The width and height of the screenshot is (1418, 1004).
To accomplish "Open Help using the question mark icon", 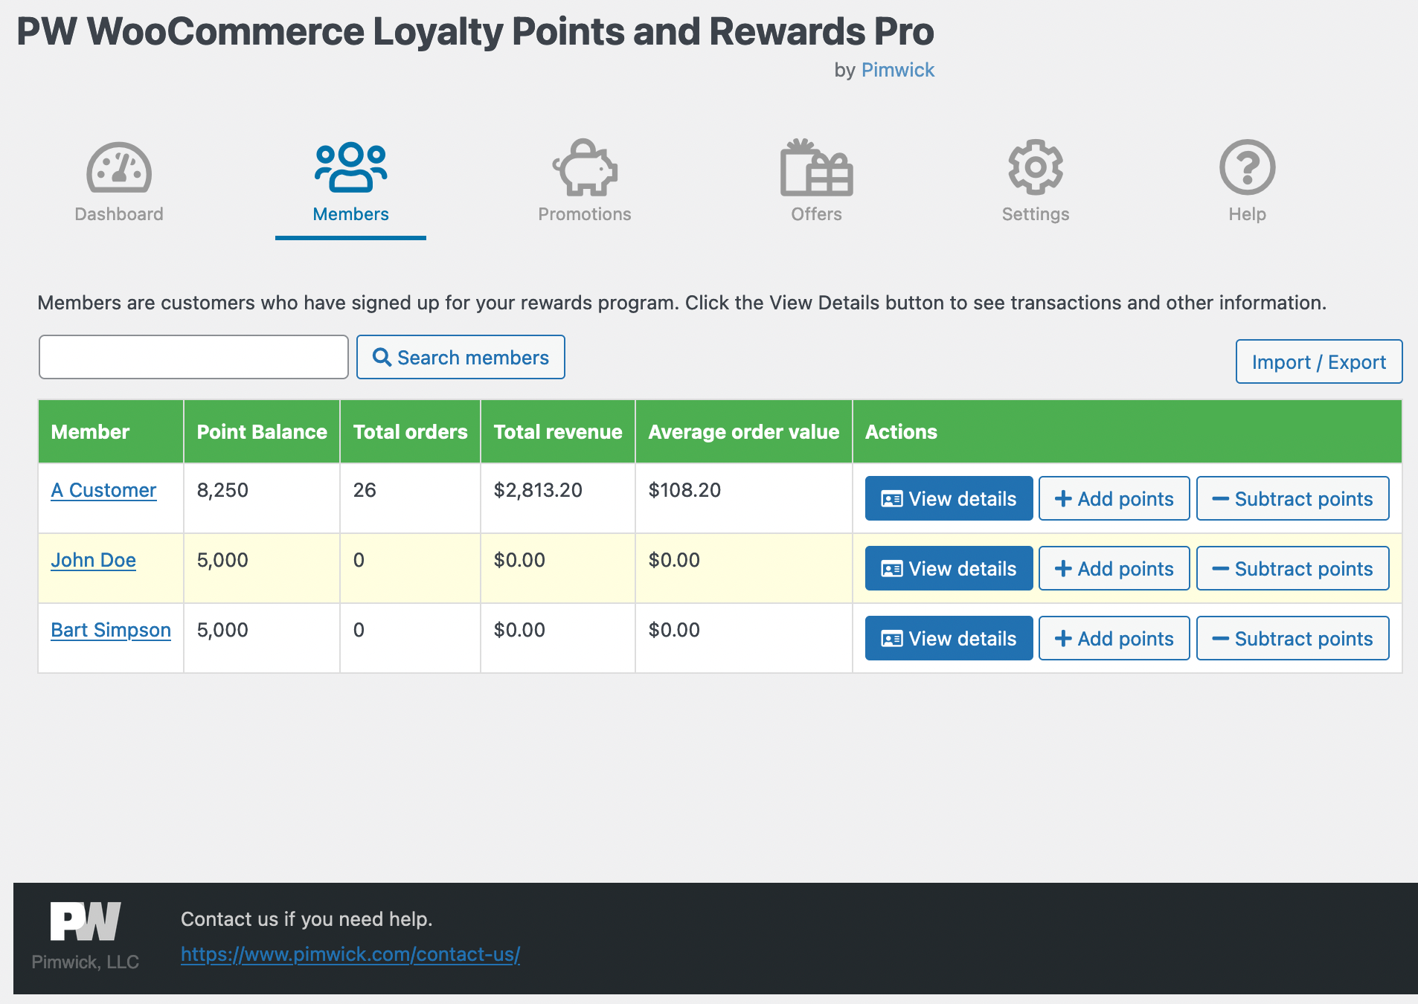I will 1246,167.
